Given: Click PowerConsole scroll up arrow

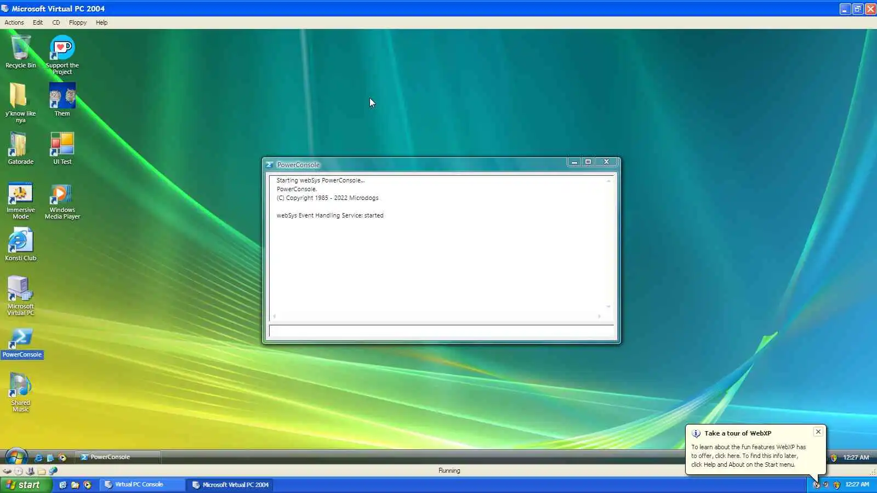Looking at the screenshot, I should (608, 181).
